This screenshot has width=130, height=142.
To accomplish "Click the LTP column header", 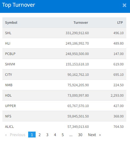I will click(x=120, y=22).
